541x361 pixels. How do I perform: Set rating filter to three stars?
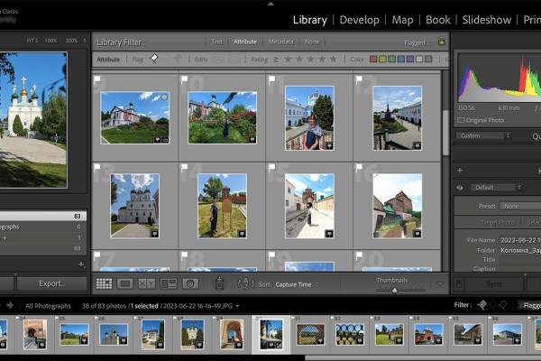(310, 59)
